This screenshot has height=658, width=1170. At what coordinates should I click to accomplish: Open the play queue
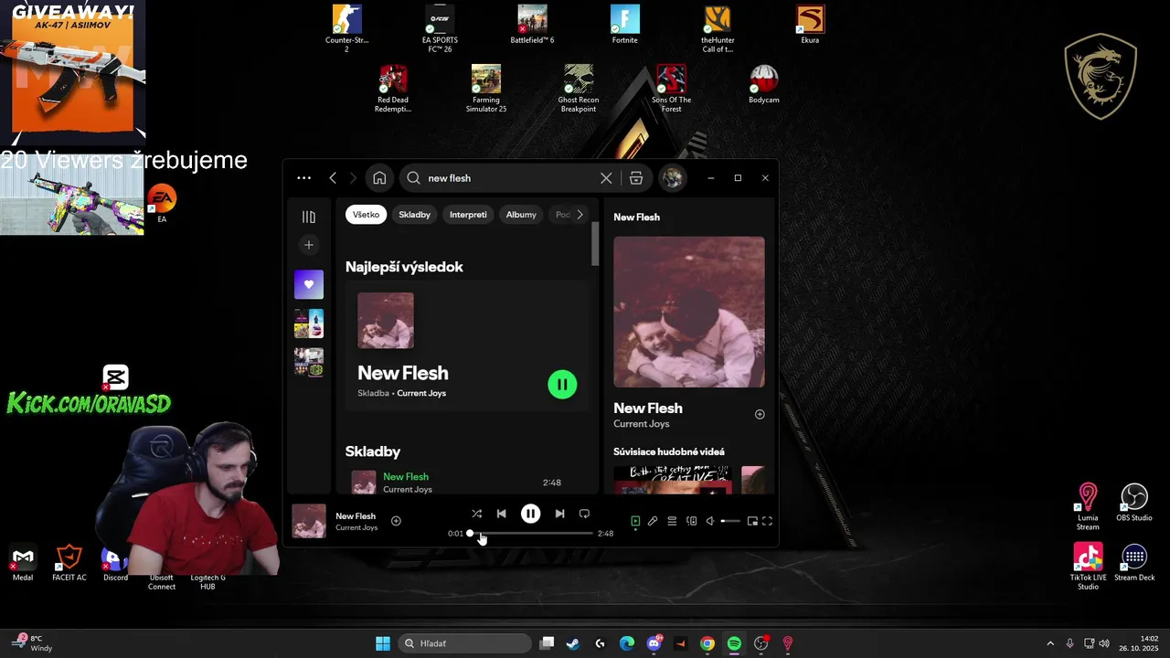(x=672, y=521)
